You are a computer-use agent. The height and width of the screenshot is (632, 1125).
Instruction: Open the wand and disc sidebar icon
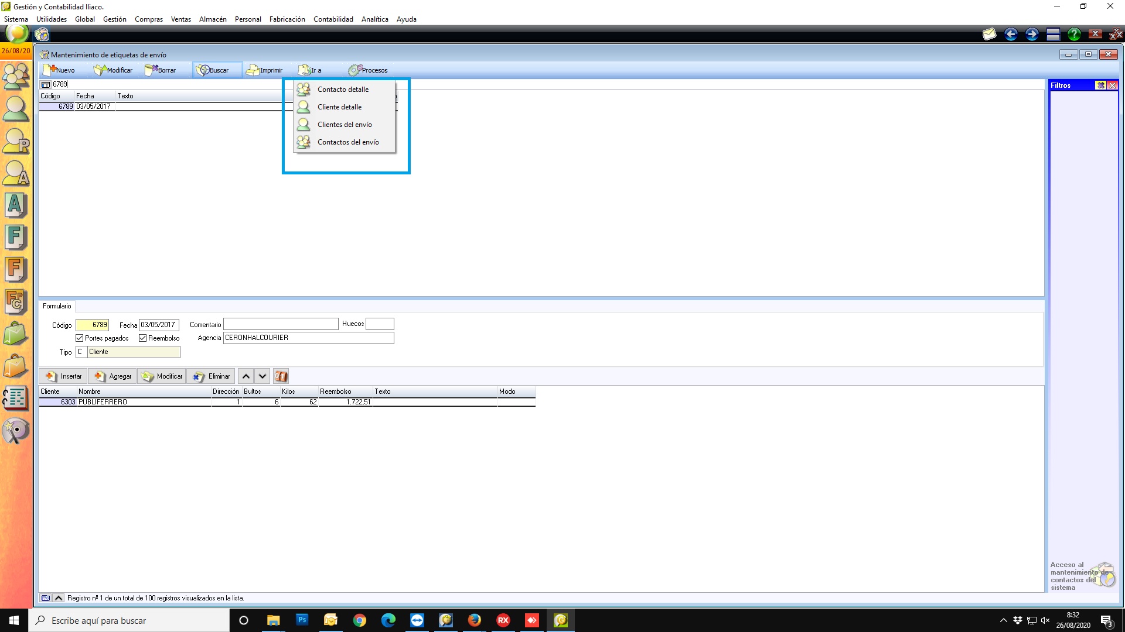tap(16, 431)
